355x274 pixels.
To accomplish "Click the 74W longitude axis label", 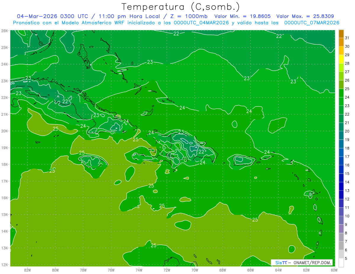I will point(139,270).
